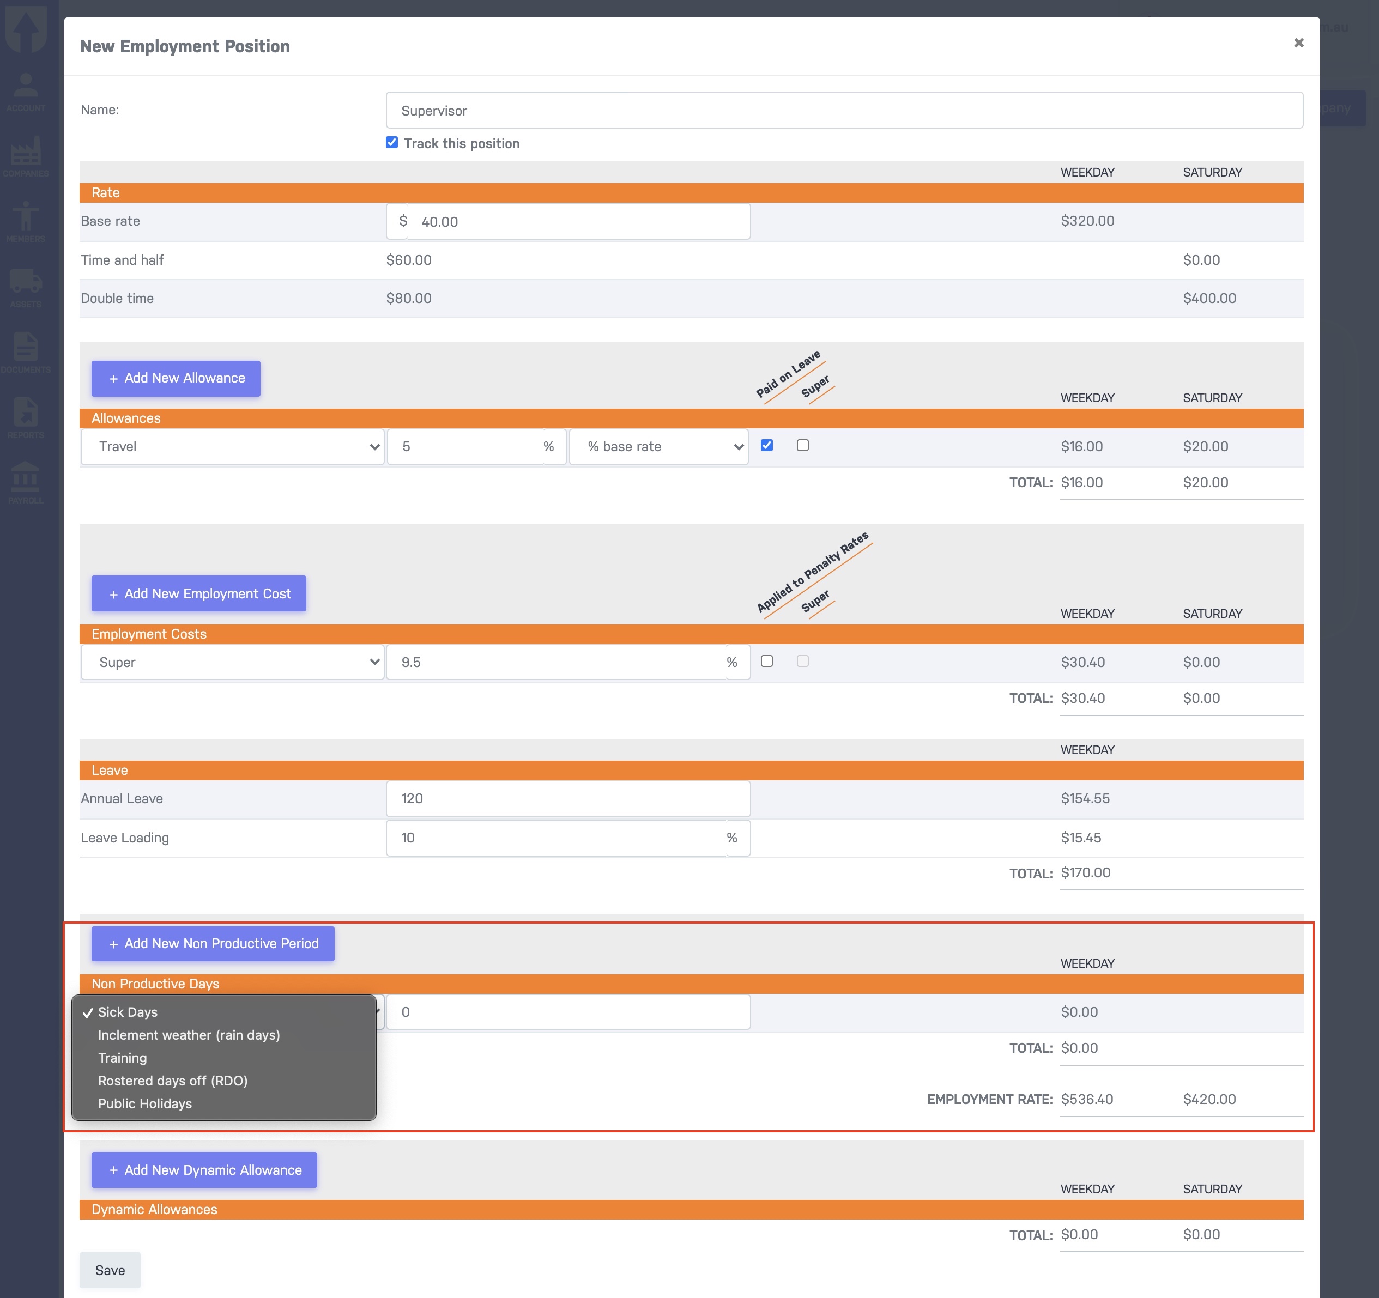Uncheck Track this position checkbox
Image resolution: width=1379 pixels, height=1298 pixels.
pos(392,143)
